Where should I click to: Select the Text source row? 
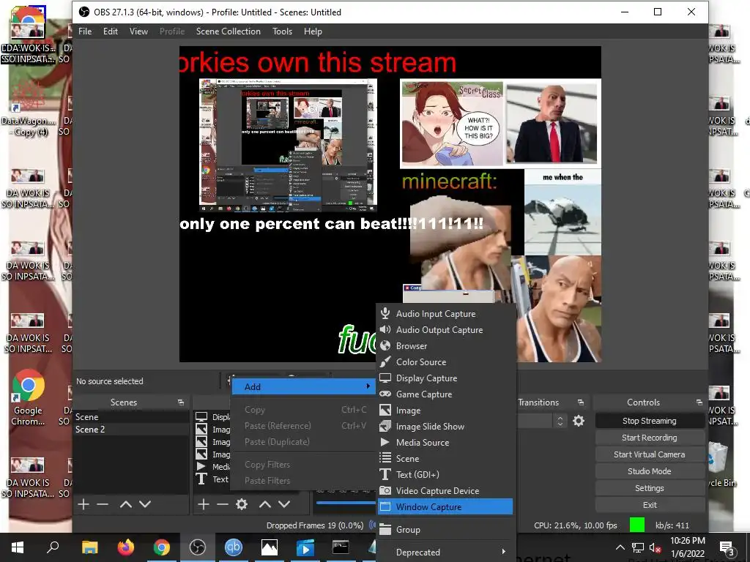coord(213,479)
